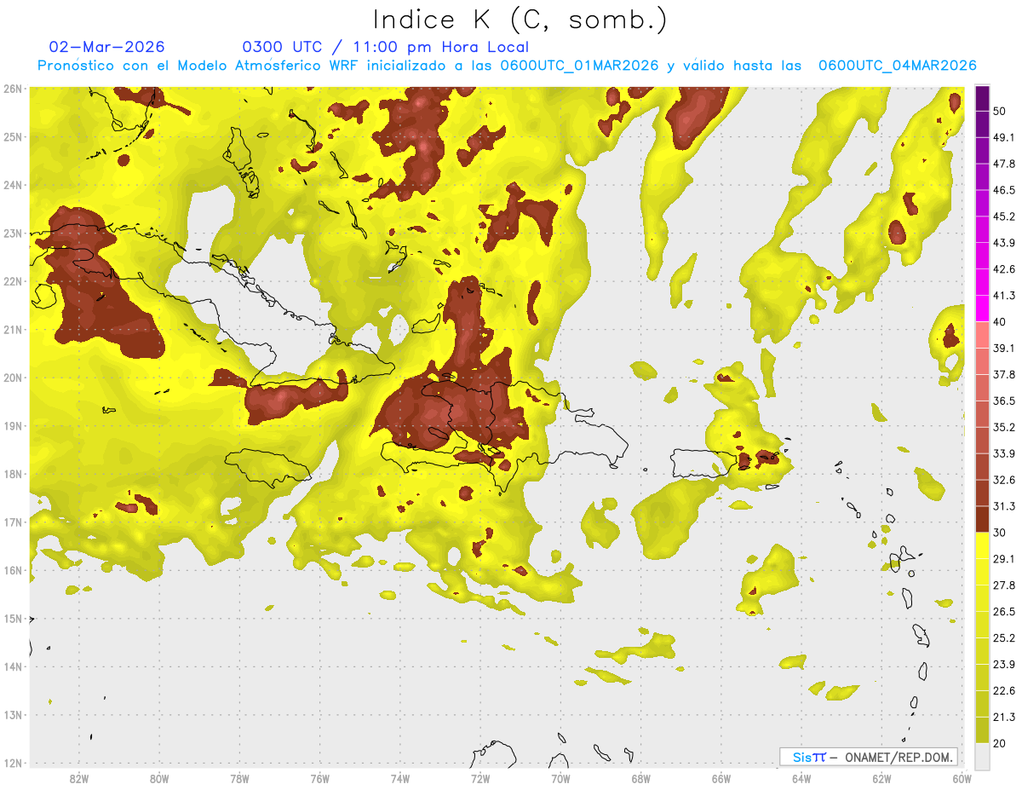Click the longitude axis label '76W'

tap(319, 778)
